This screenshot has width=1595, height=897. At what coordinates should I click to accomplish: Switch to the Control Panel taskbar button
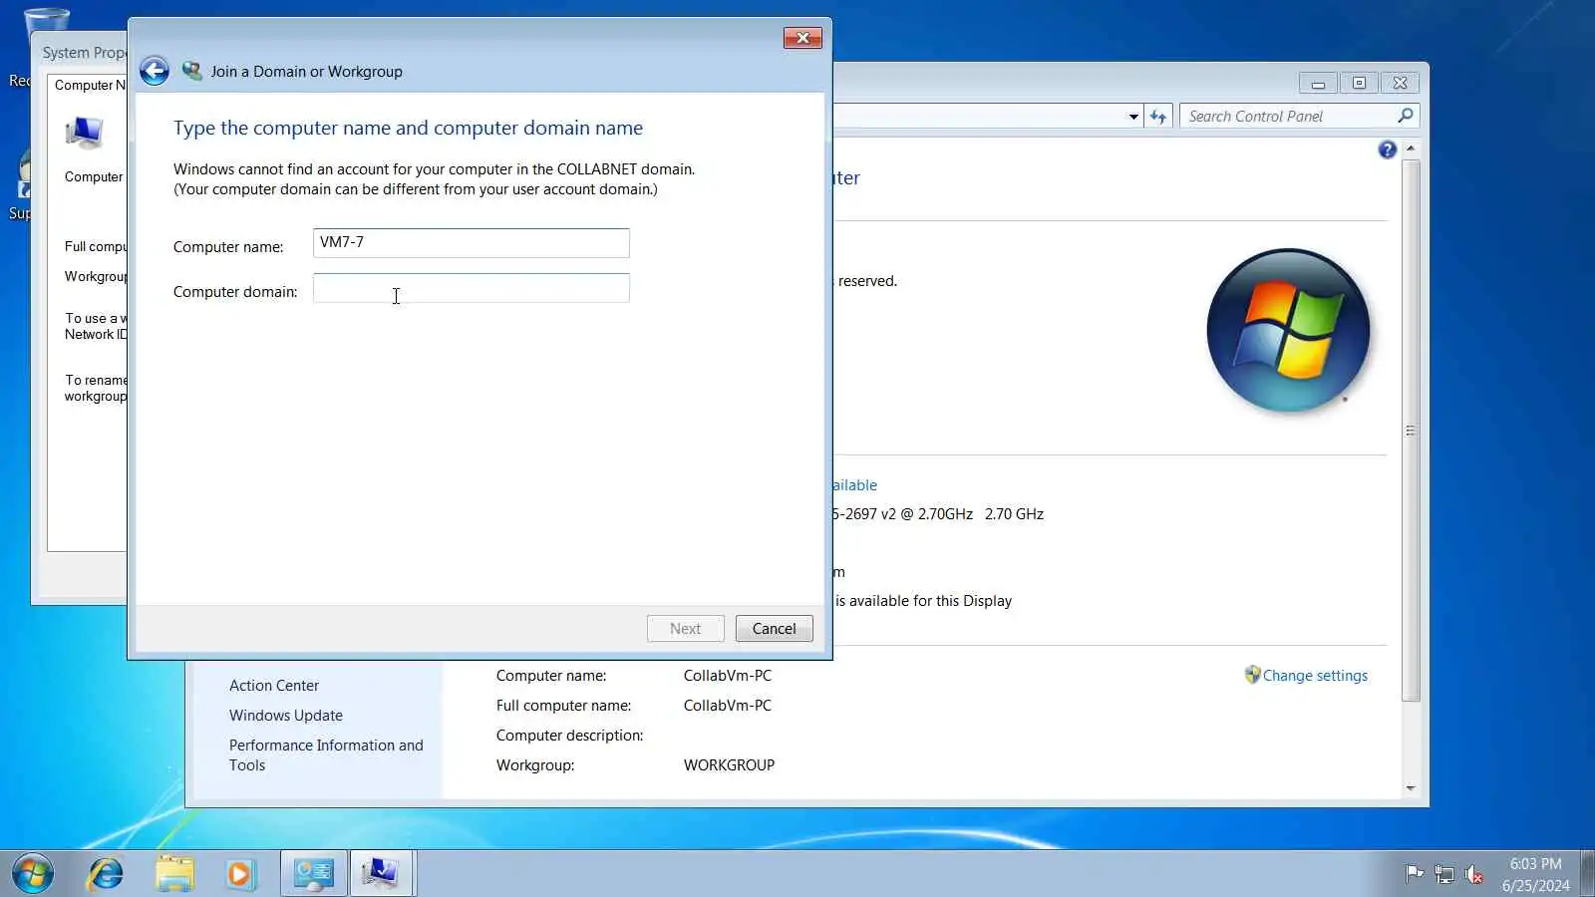coord(313,874)
